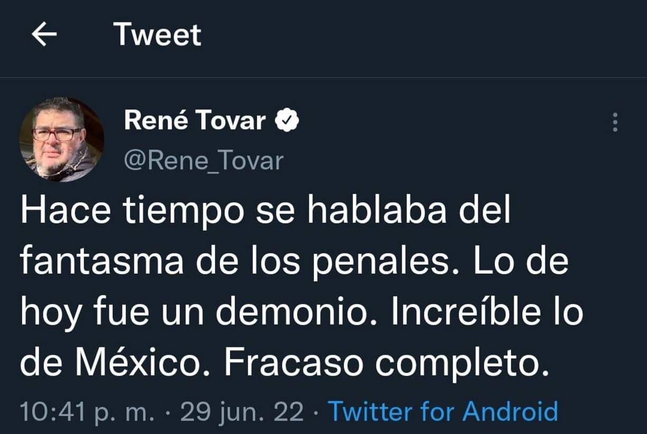Tap the blue verified badge next to René Tovar
This screenshot has width=647, height=434.
[x=285, y=119]
